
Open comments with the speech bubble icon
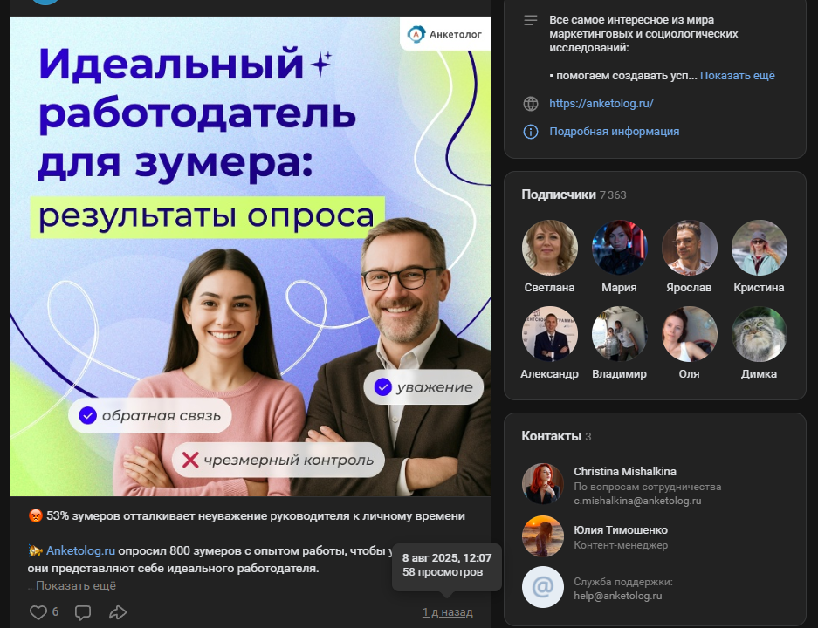(82, 612)
